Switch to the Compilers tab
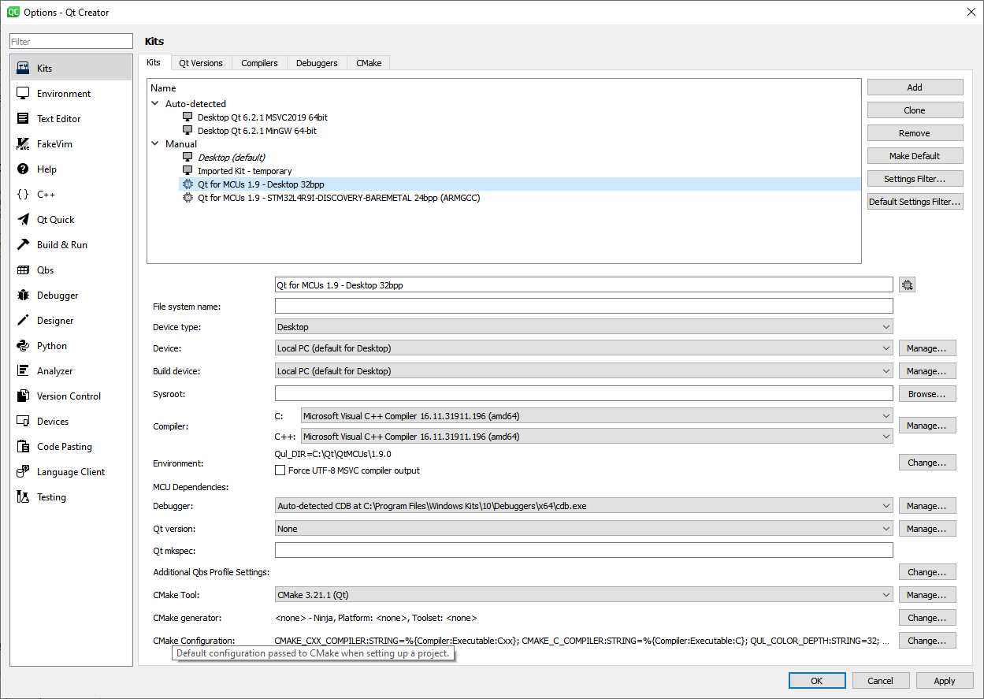The height and width of the screenshot is (699, 984). click(259, 63)
